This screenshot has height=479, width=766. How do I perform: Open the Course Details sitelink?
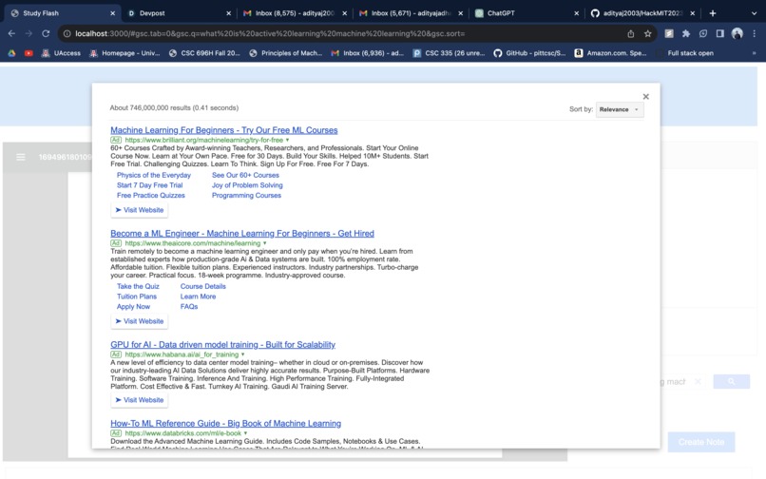click(x=202, y=286)
